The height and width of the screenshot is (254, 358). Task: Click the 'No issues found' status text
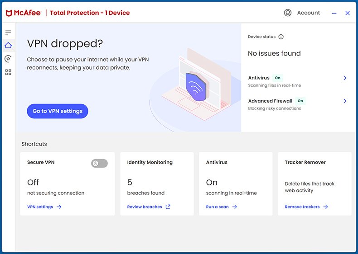click(274, 53)
